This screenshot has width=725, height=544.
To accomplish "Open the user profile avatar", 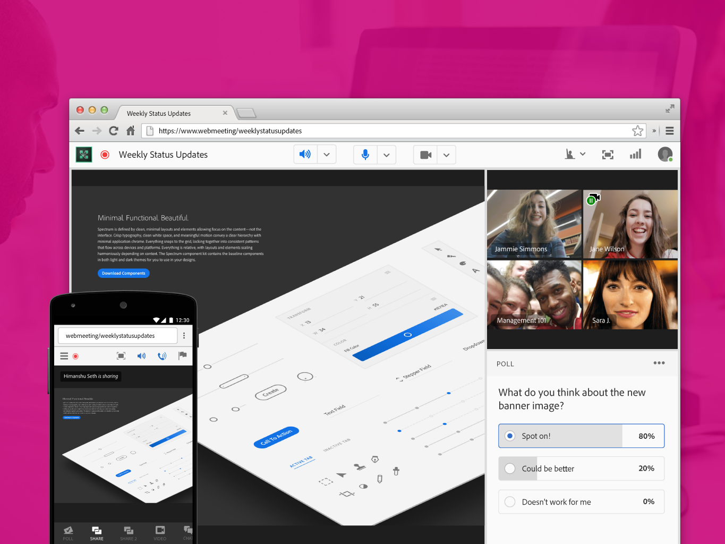I will tap(665, 154).
